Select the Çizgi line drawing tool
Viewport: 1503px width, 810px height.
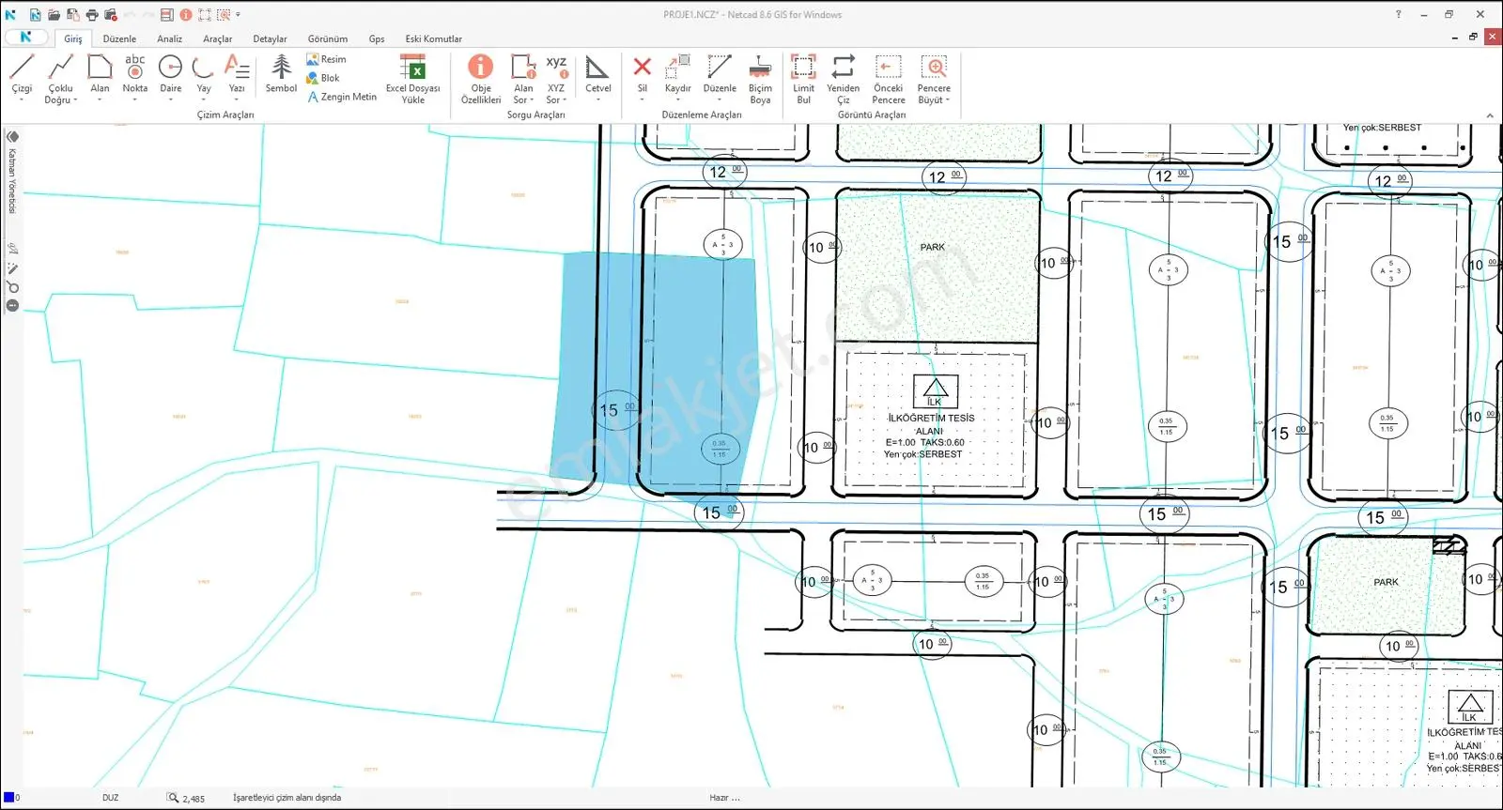point(22,75)
